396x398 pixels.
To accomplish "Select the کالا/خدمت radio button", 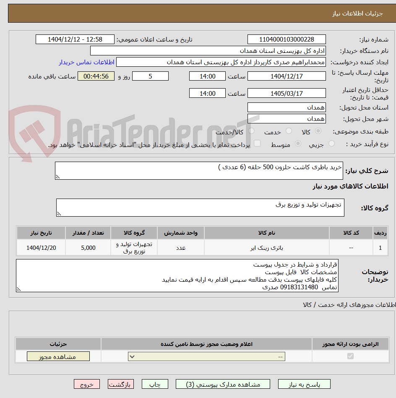I will point(251,131).
